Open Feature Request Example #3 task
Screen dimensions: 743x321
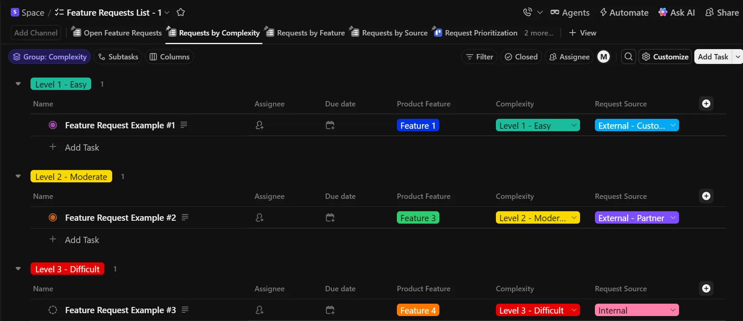coord(120,310)
